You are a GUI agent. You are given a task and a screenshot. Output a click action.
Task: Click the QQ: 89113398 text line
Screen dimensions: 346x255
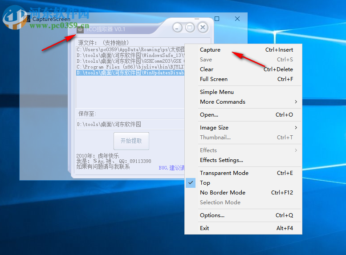tap(114, 161)
